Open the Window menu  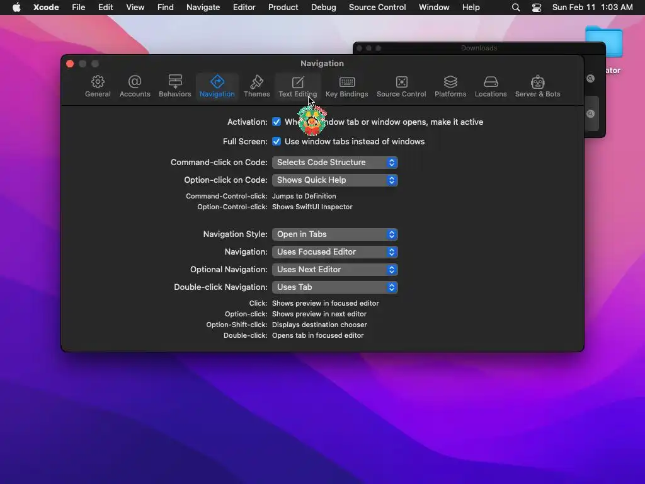pyautogui.click(x=434, y=8)
